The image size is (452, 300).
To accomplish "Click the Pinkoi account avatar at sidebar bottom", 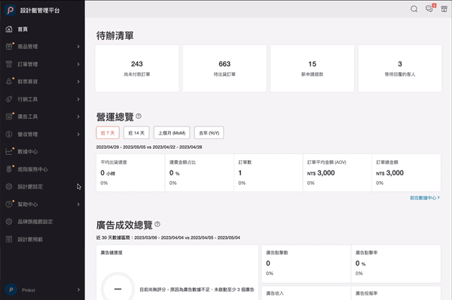I will pos(11,289).
